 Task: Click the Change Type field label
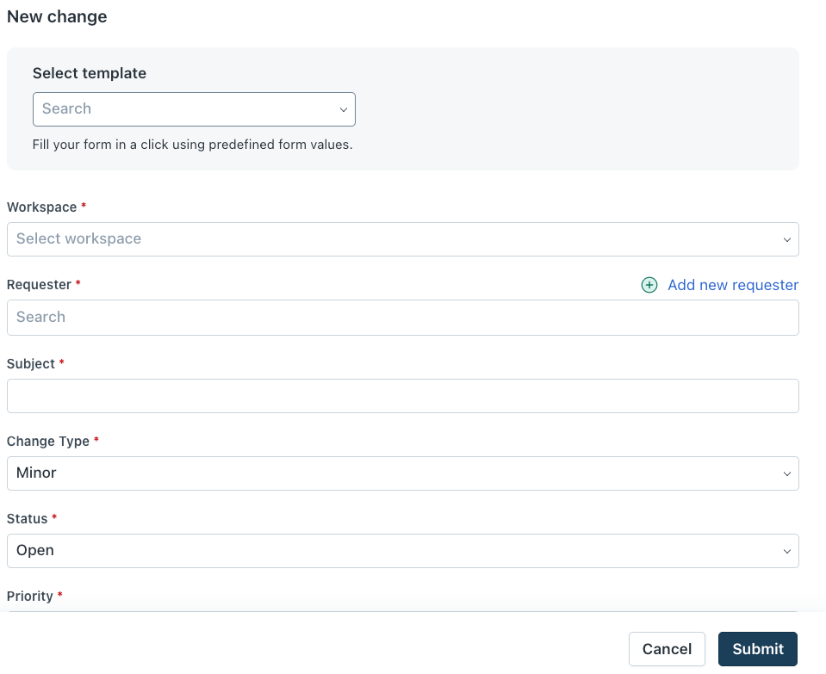(48, 442)
